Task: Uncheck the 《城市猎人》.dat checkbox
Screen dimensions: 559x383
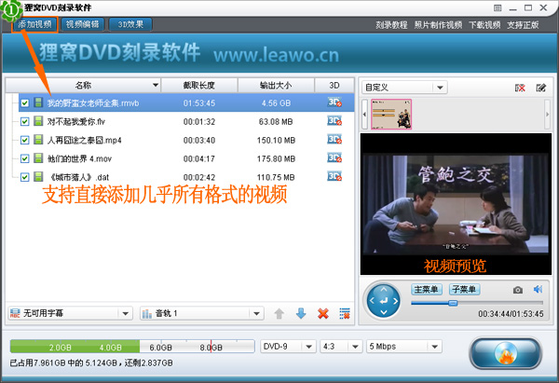Action: point(24,177)
